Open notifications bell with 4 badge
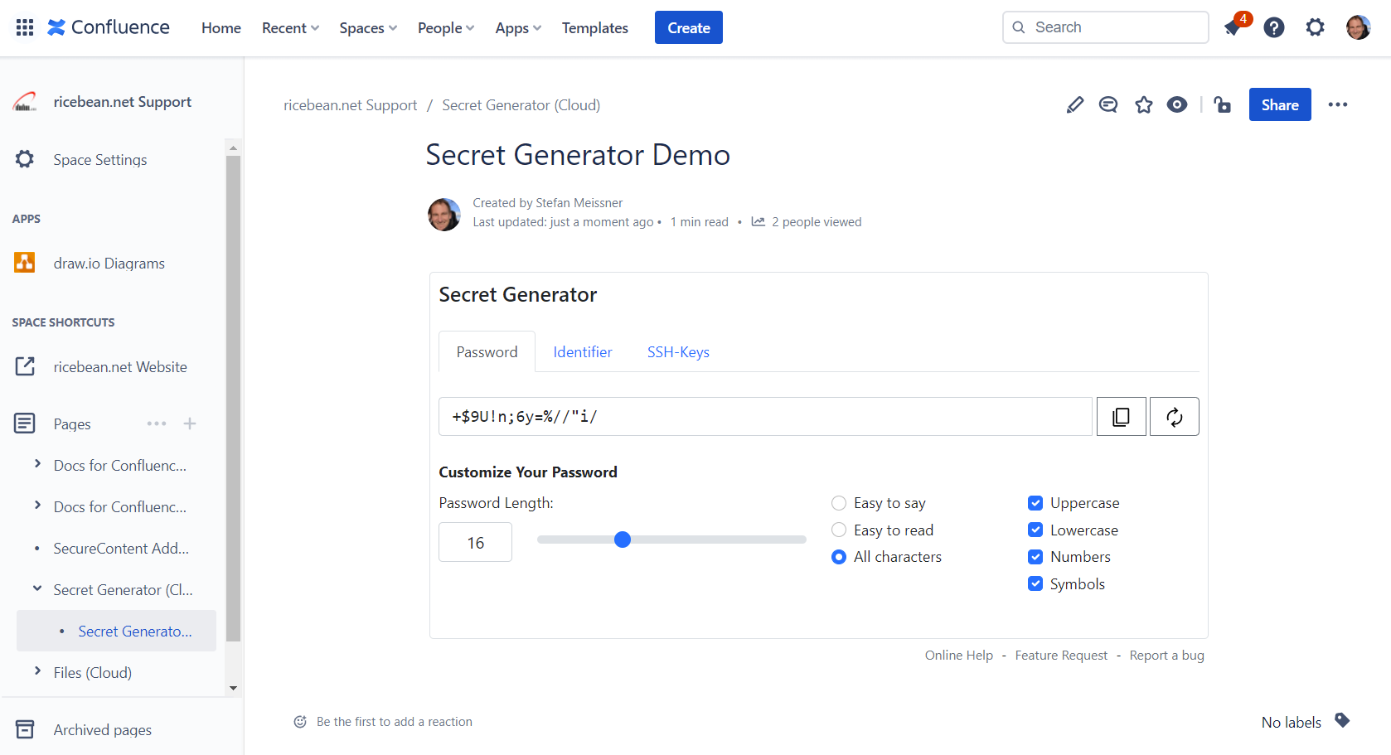Image resolution: width=1391 pixels, height=755 pixels. pyautogui.click(x=1233, y=27)
